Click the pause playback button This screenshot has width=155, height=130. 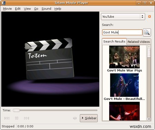[x=17, y=118]
